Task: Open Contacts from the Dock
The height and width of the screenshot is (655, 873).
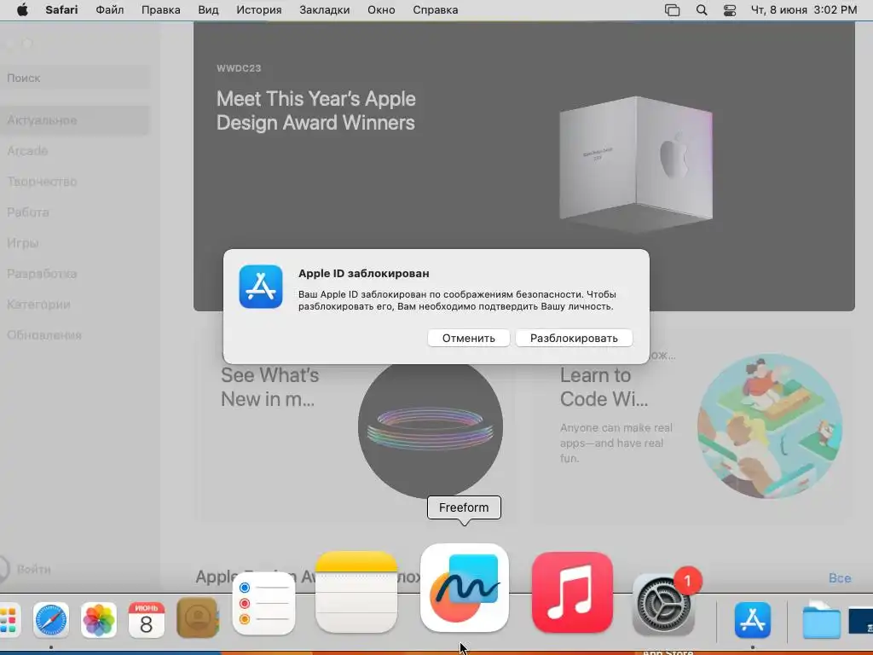Action: click(197, 617)
